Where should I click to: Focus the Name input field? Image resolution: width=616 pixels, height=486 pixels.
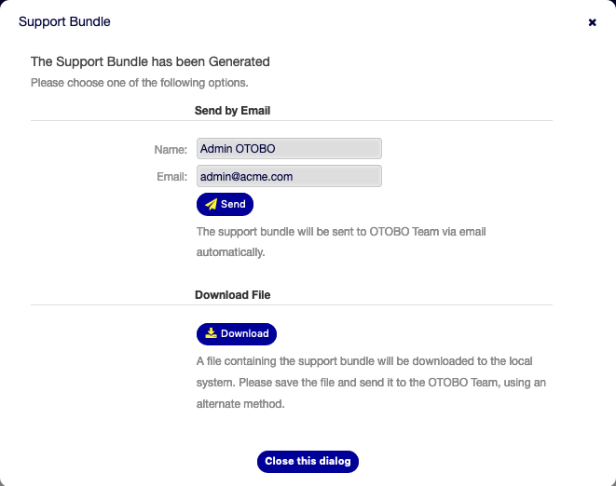tap(289, 149)
